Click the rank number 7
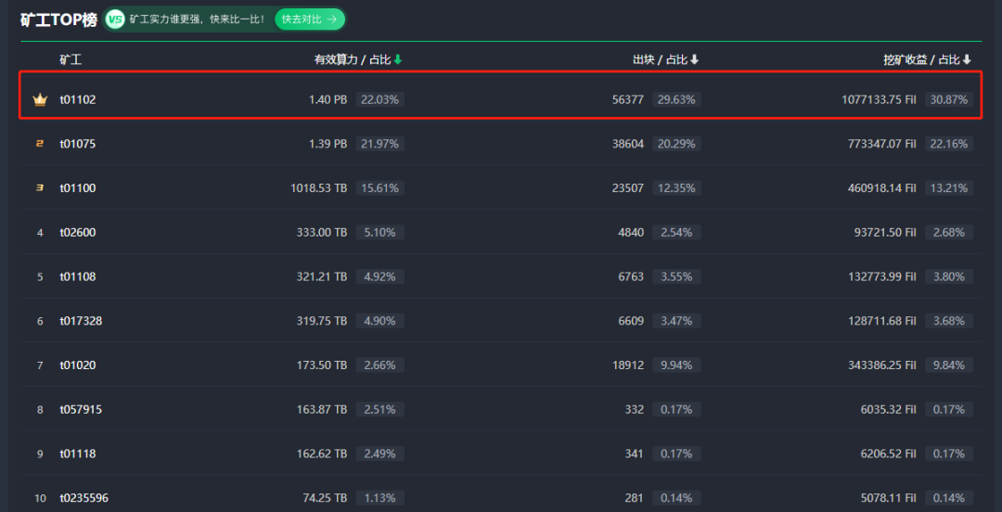 tap(40, 365)
